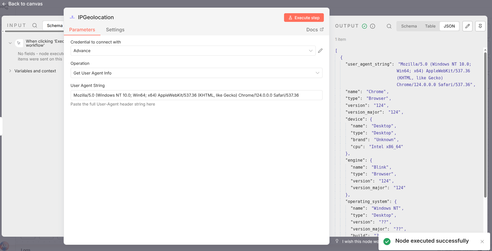The image size is (492, 251).
Task: Click into User Agent String field
Action: tap(196, 95)
